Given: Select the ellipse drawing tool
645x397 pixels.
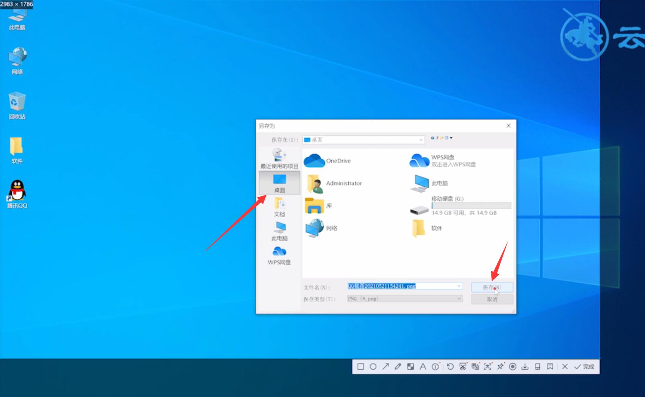Looking at the screenshot, I should [x=373, y=366].
